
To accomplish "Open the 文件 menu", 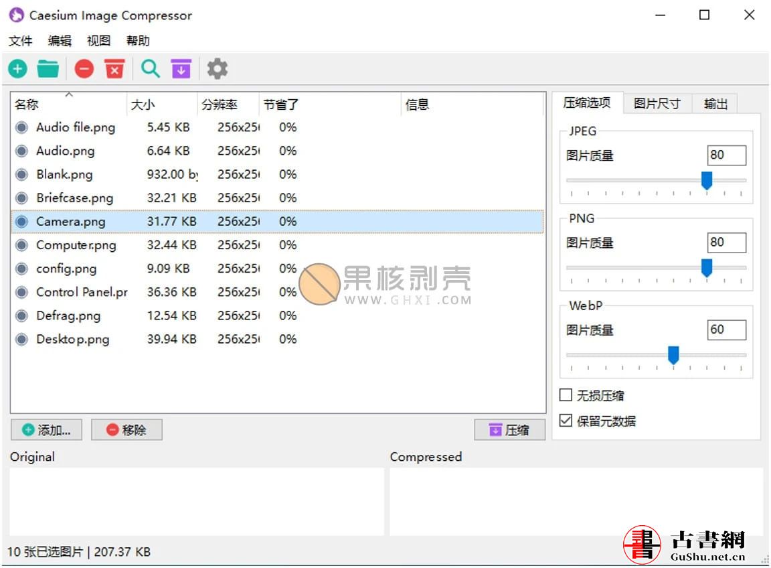I will click(20, 41).
